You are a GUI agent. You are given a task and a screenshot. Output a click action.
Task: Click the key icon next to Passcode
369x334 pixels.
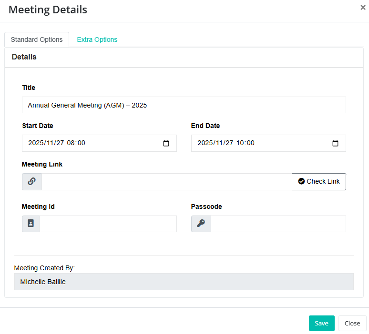click(201, 224)
